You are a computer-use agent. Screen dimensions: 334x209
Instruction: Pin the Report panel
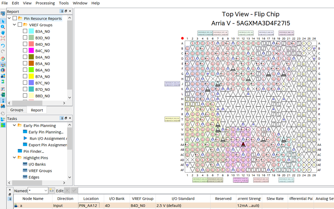click(62, 11)
